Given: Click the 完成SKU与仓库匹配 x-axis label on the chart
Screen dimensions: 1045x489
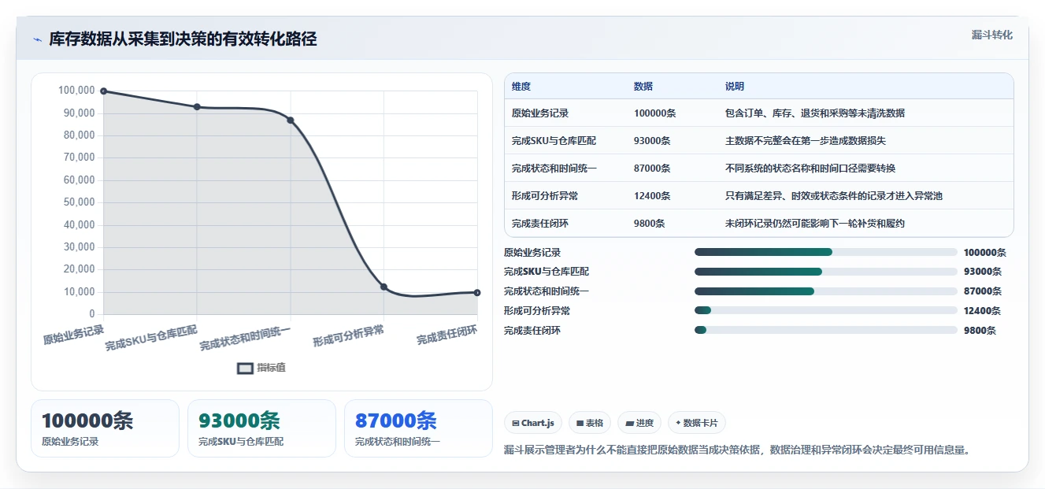Looking at the screenshot, I should [x=151, y=337].
